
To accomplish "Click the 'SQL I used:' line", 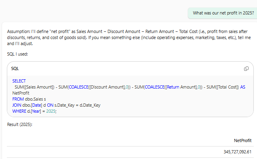I will pos(17,54).
